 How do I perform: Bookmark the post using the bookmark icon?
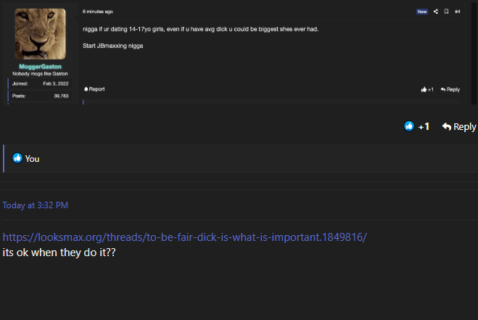click(446, 12)
